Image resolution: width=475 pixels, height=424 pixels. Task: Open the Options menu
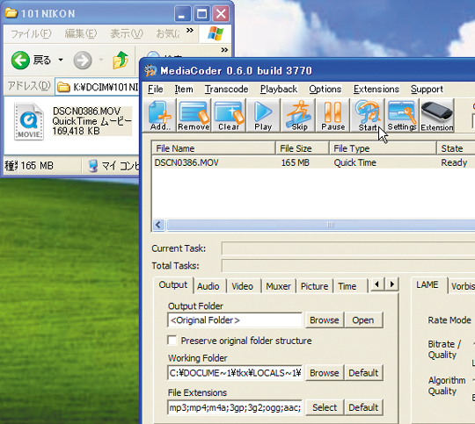click(x=325, y=89)
